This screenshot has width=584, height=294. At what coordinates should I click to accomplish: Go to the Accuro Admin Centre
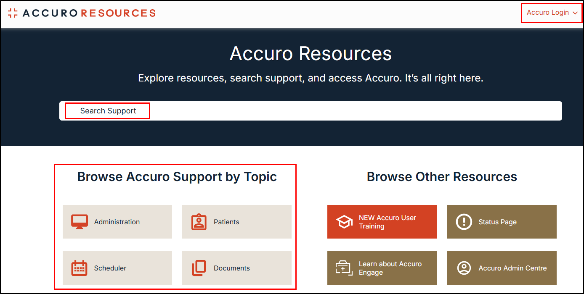coord(502,268)
